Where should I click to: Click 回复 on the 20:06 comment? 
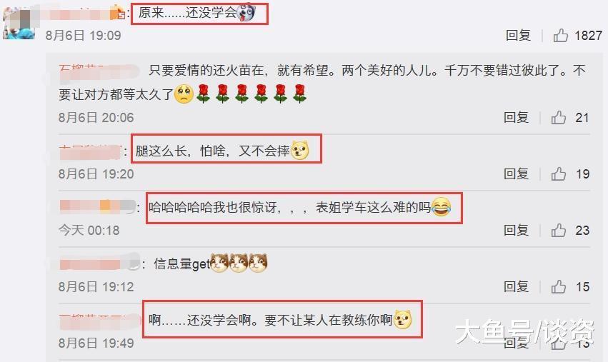point(516,117)
